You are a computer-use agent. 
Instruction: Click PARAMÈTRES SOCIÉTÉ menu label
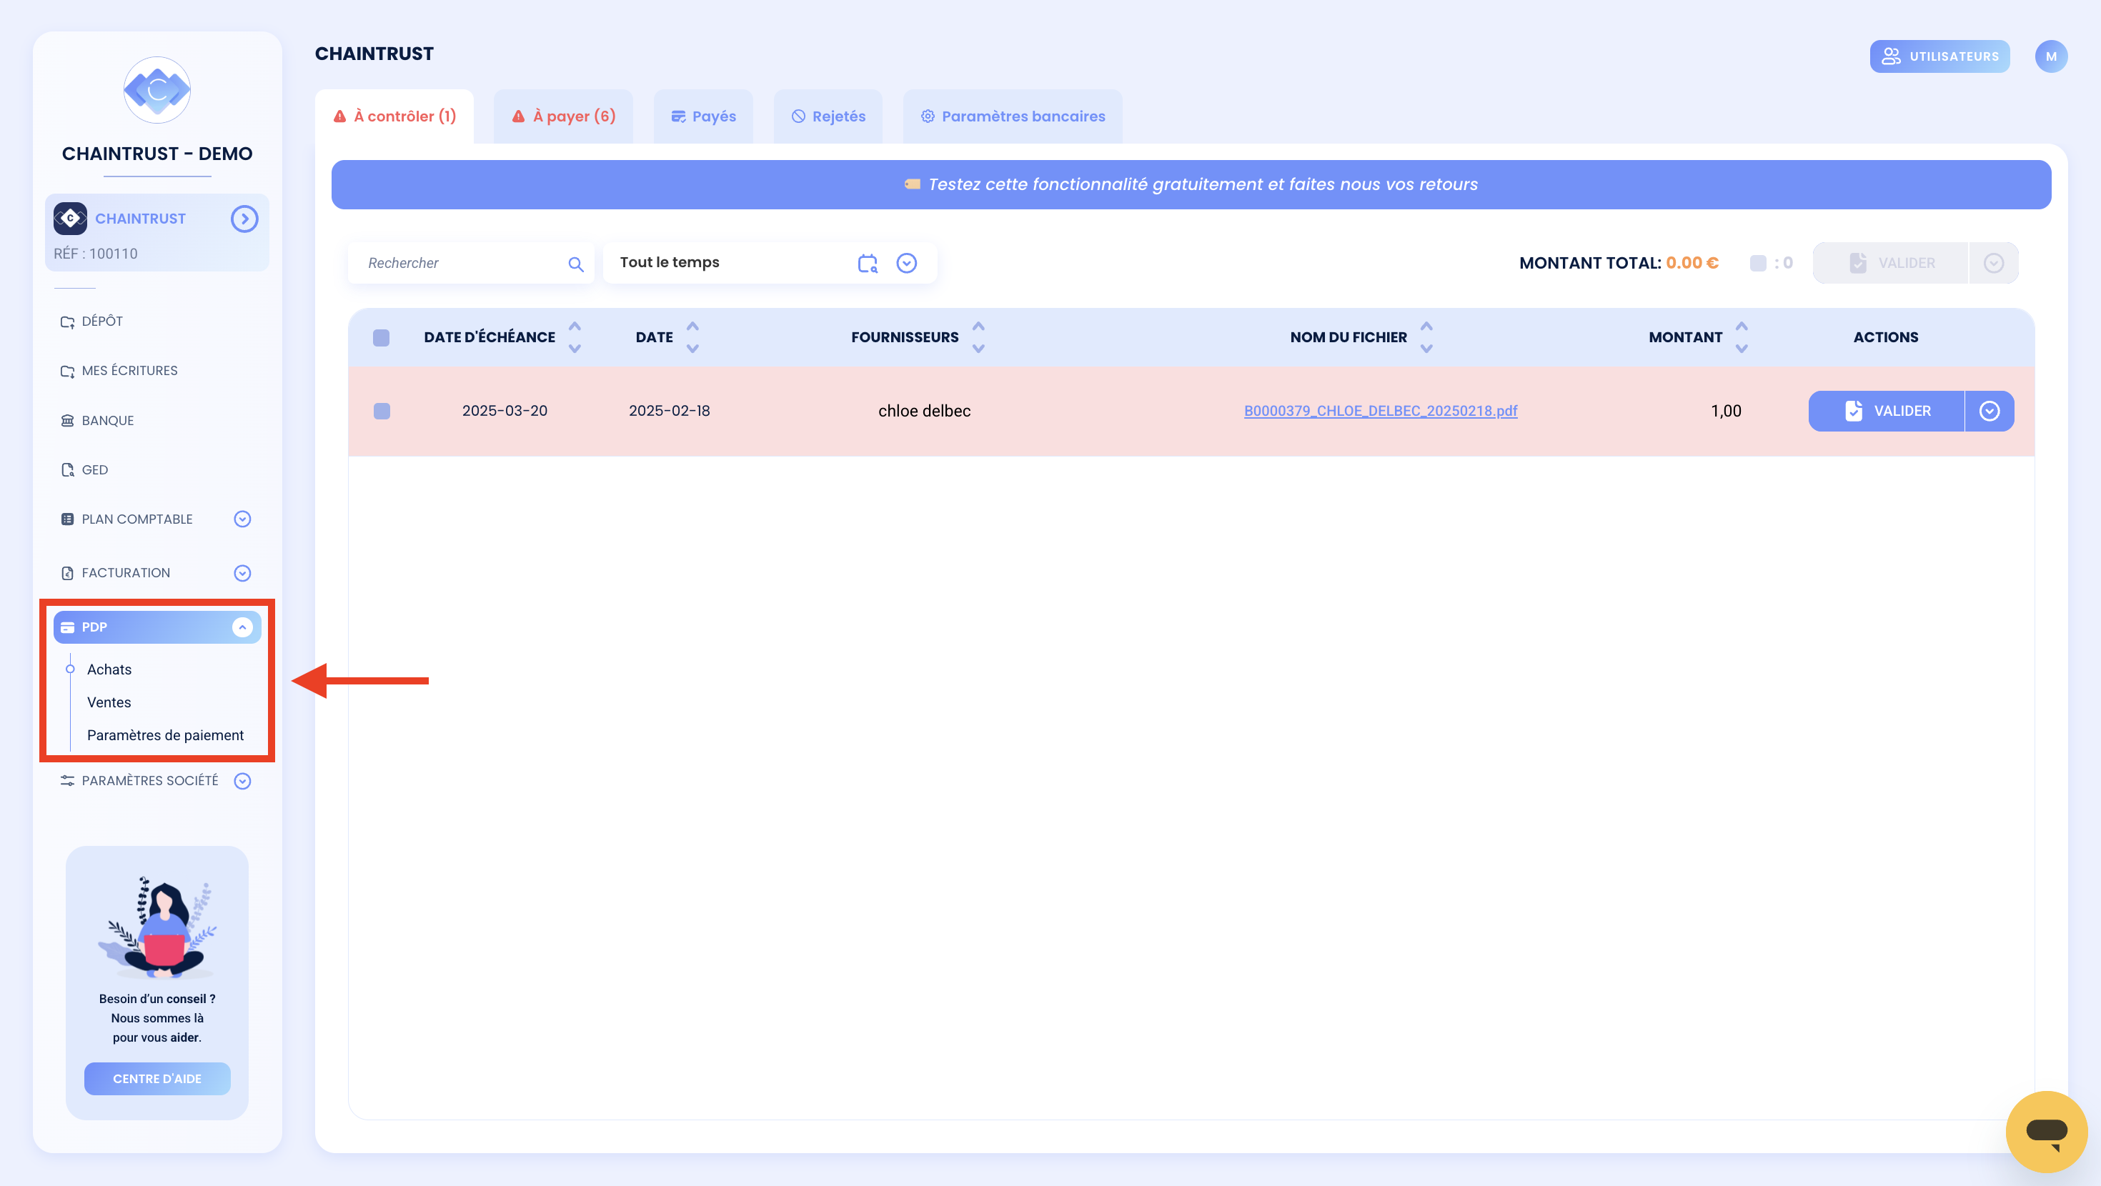150,781
